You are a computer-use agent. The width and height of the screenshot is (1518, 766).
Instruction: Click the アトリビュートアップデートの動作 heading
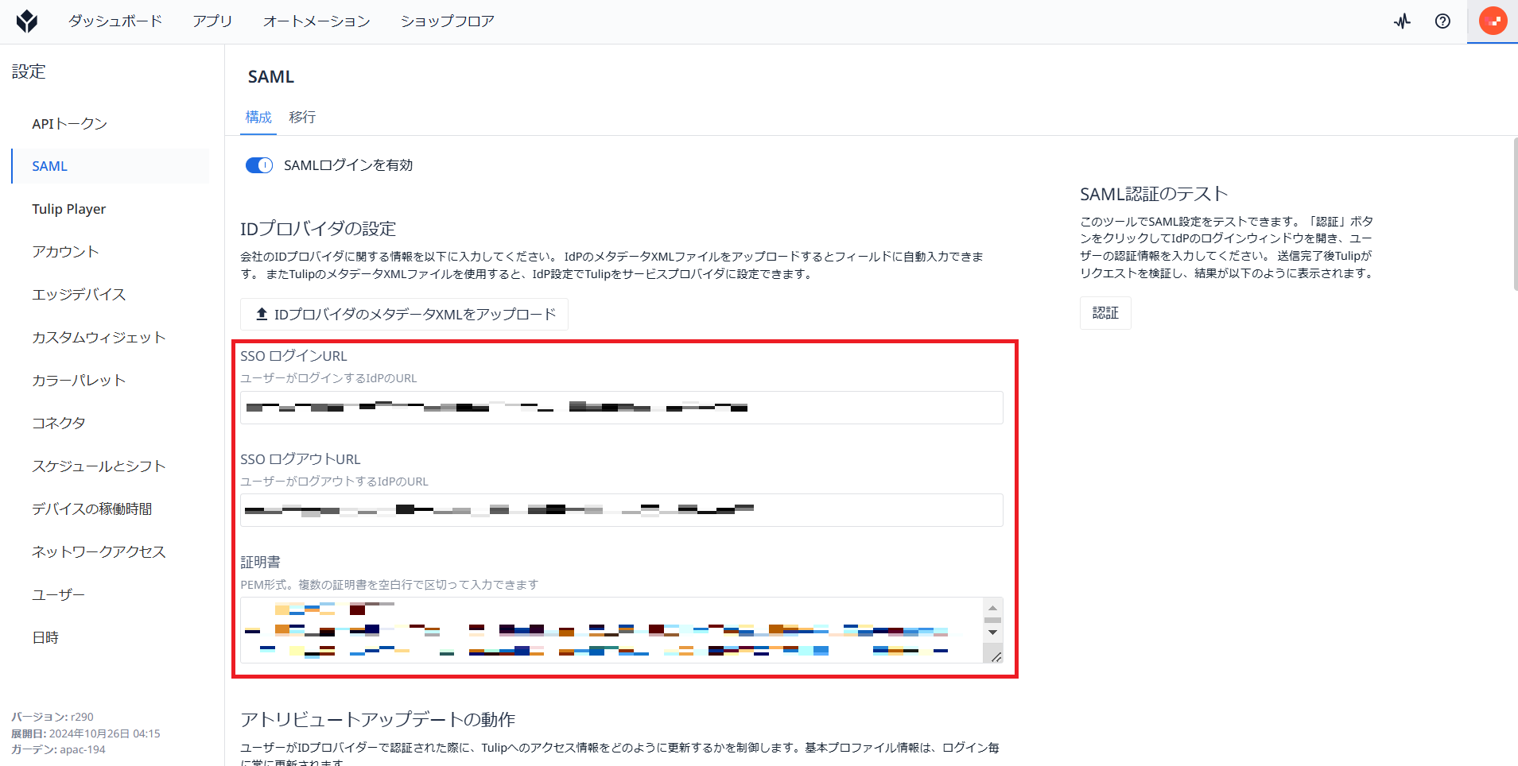click(x=378, y=719)
